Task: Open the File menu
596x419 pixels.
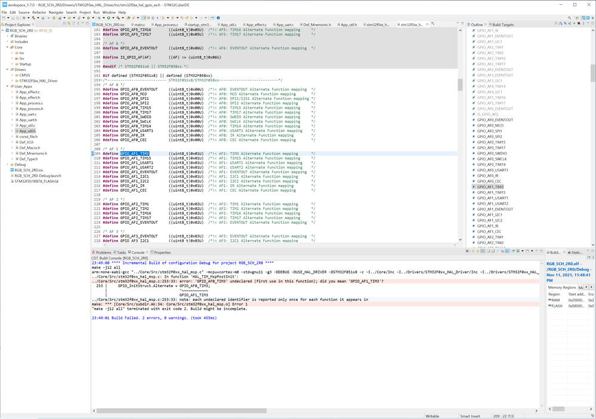Action: pyautogui.click(x=4, y=12)
